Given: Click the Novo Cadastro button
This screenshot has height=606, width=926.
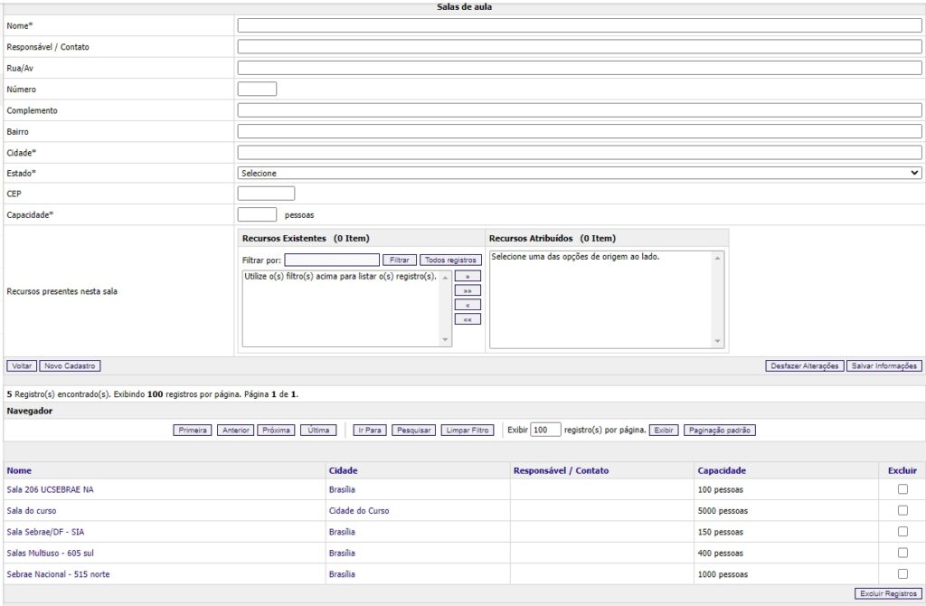Looking at the screenshot, I should pyautogui.click(x=70, y=366).
